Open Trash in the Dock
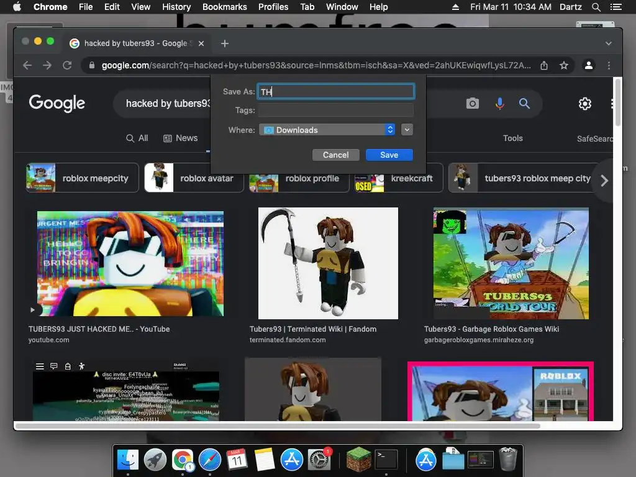The width and height of the screenshot is (636, 477). pyautogui.click(x=508, y=460)
